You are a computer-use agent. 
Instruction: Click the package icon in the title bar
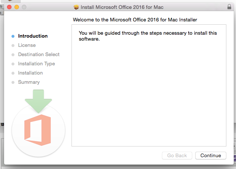(x=76, y=7)
